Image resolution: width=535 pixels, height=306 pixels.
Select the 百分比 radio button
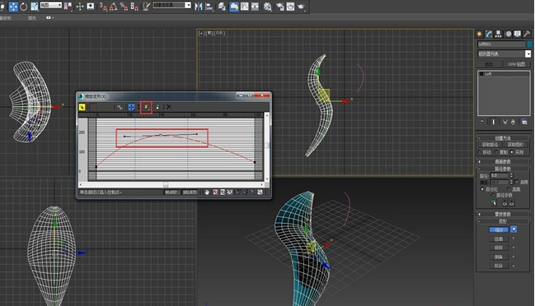pyautogui.click(x=482, y=189)
